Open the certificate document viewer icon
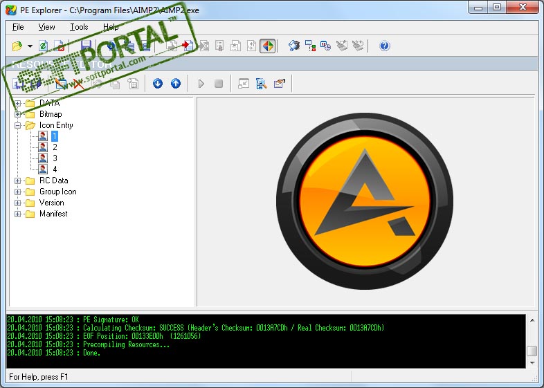The height and width of the screenshot is (388, 544). 219,46
